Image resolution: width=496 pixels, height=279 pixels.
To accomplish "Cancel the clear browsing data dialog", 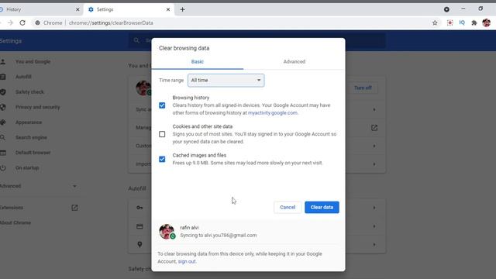I will pos(288,207).
